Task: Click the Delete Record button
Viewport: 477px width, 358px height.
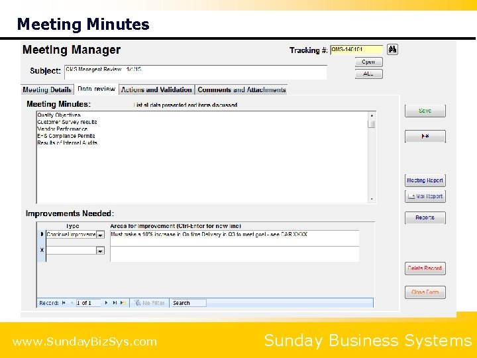Action: (425, 268)
